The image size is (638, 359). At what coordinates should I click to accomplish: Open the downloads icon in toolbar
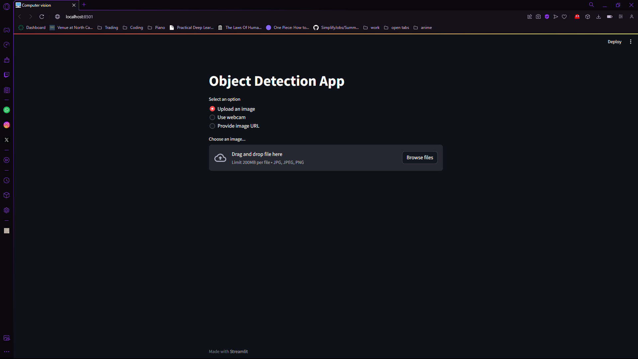click(x=598, y=17)
